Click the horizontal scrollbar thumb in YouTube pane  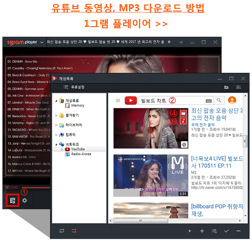pos(141,221)
